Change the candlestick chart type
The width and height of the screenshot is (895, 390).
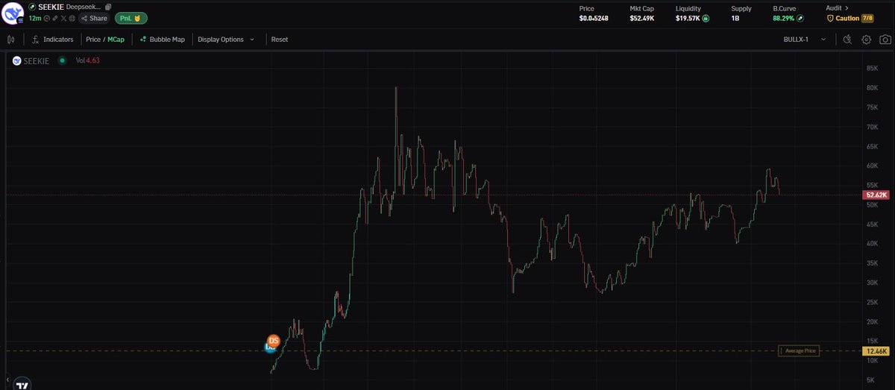pyautogui.click(x=11, y=40)
